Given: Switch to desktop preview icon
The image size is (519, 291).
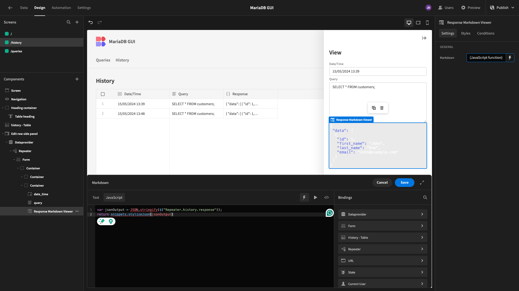Looking at the screenshot, I should pos(409,23).
